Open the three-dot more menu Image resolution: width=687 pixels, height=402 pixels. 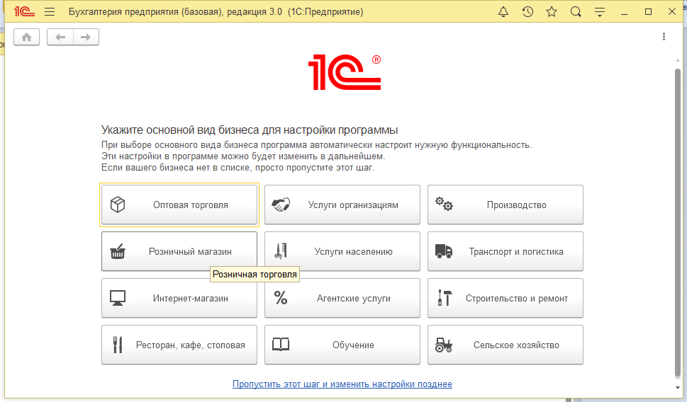[664, 37]
